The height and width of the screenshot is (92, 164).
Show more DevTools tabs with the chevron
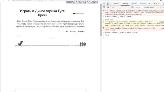(x=149, y=4)
